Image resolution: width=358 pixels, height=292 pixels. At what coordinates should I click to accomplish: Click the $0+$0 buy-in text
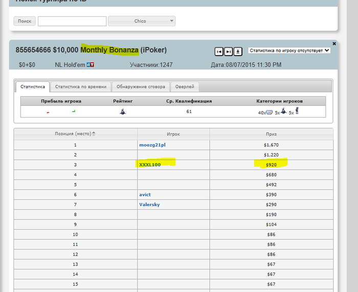coord(27,65)
